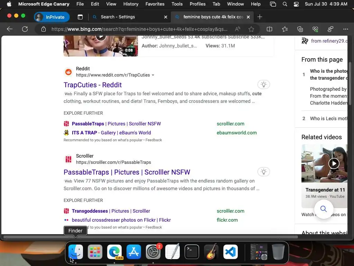This screenshot has height=266, width=354.
Task: Open the Window menu
Action: click(x=235, y=4)
